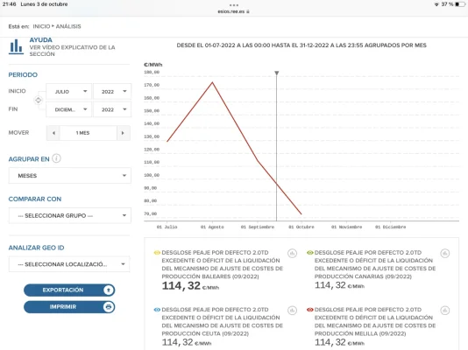Click the 01 Julio axis label
The width and height of the screenshot is (468, 350).
pyautogui.click(x=167, y=227)
